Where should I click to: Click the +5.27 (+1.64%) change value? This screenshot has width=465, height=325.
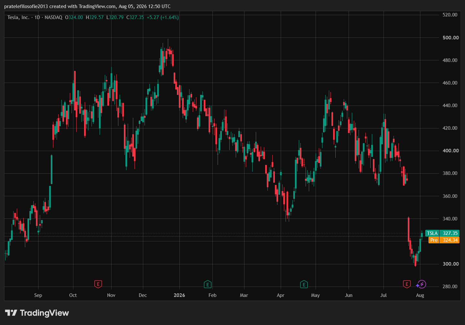(x=163, y=17)
